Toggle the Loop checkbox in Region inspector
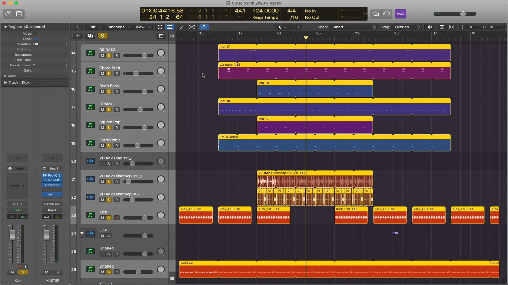Image resolution: width=508 pixels, height=285 pixels. click(x=35, y=39)
